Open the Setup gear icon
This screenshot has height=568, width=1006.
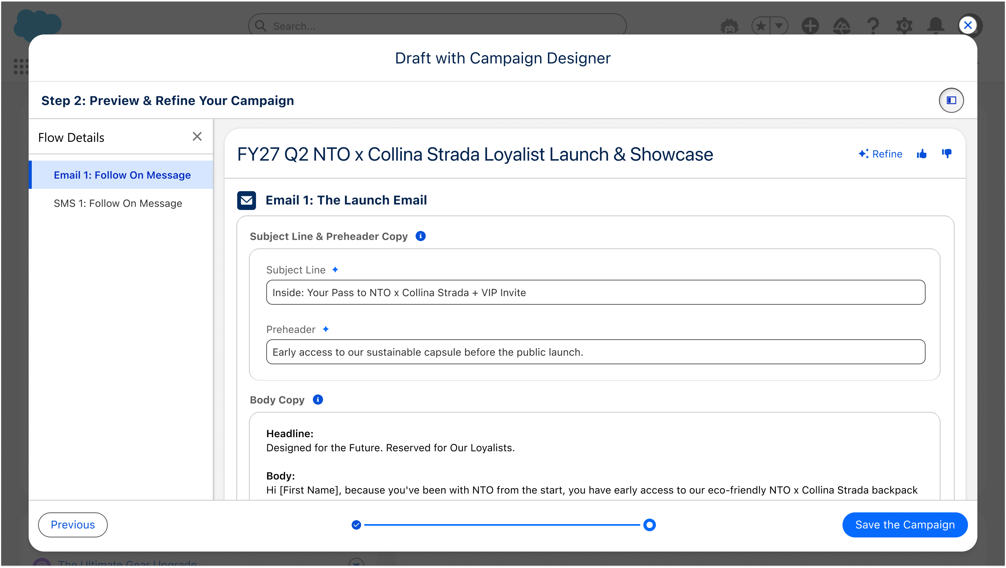pyautogui.click(x=904, y=26)
